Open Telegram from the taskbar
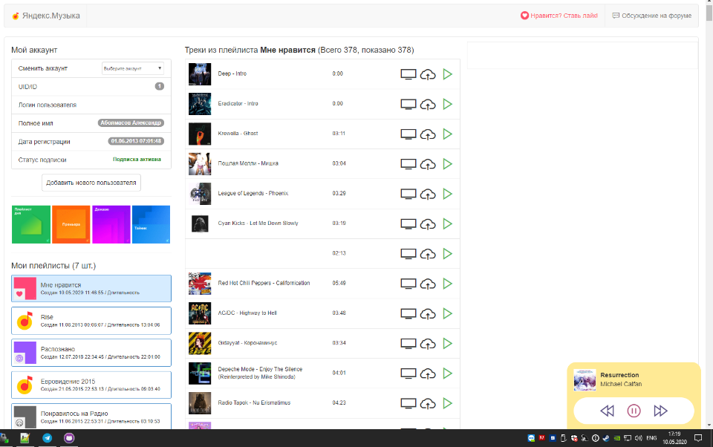The image size is (713, 447). click(x=47, y=438)
